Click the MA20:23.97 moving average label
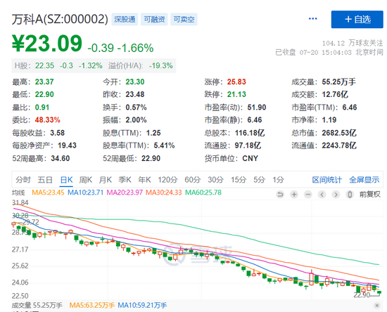The height and width of the screenshot is (312, 387). pyautogui.click(x=125, y=193)
